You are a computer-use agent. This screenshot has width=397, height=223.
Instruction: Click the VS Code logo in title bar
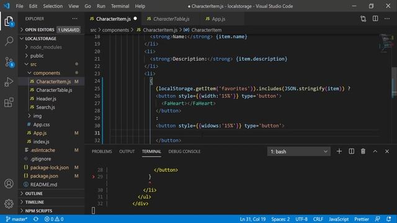tap(7, 6)
